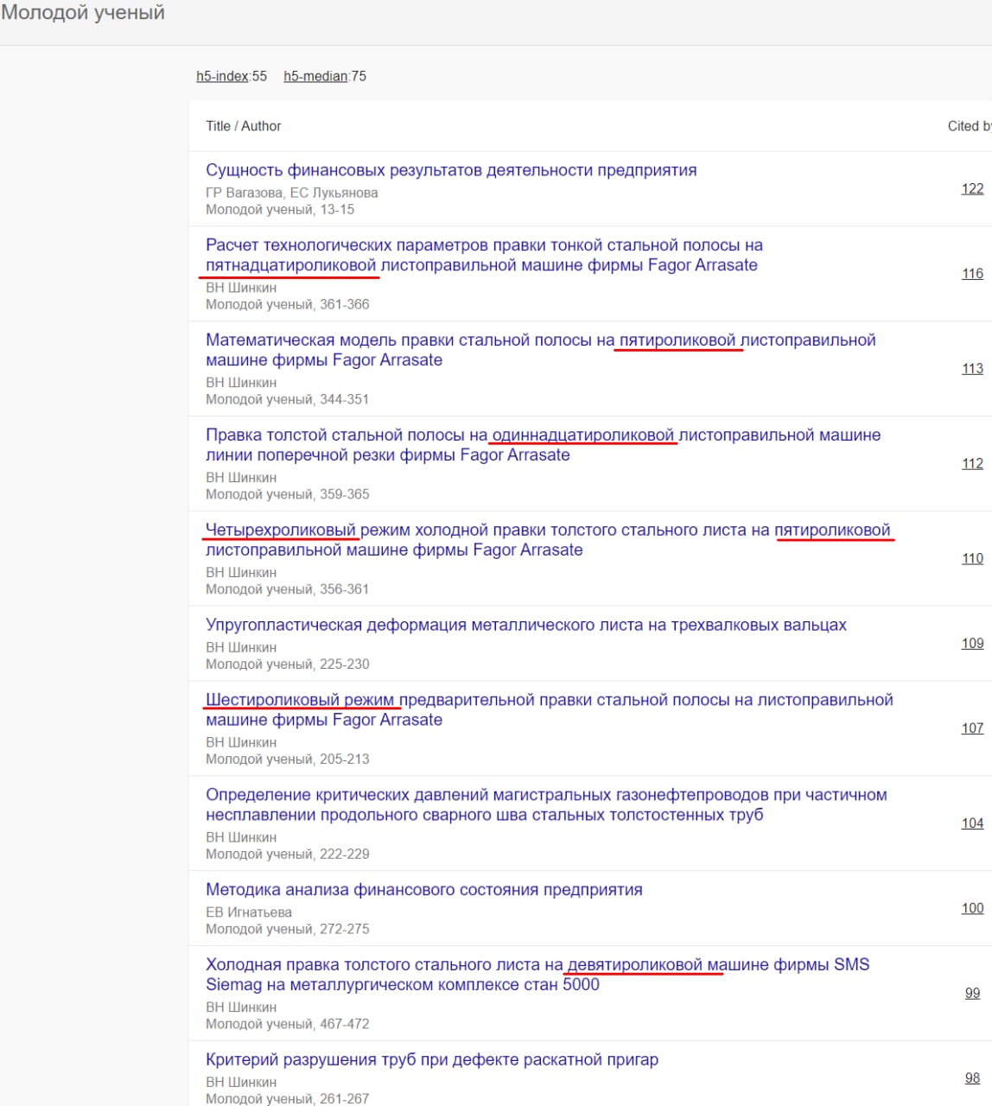View the 104 citing articles

tap(972, 823)
